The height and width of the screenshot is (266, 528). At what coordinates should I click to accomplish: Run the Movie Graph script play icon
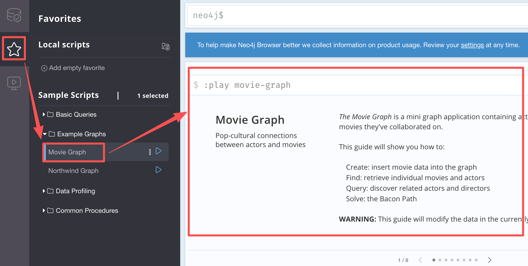pyautogui.click(x=159, y=151)
